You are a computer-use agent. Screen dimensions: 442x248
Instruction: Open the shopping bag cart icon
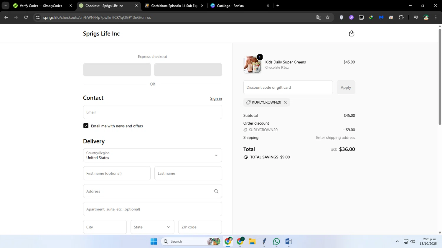pos(352,33)
